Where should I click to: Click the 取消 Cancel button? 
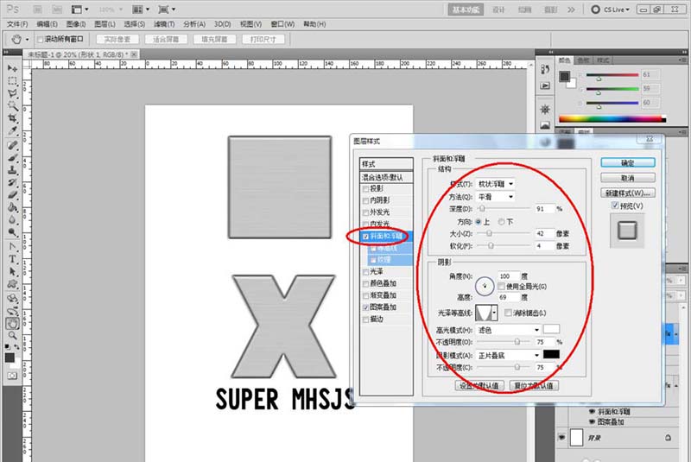tap(628, 178)
